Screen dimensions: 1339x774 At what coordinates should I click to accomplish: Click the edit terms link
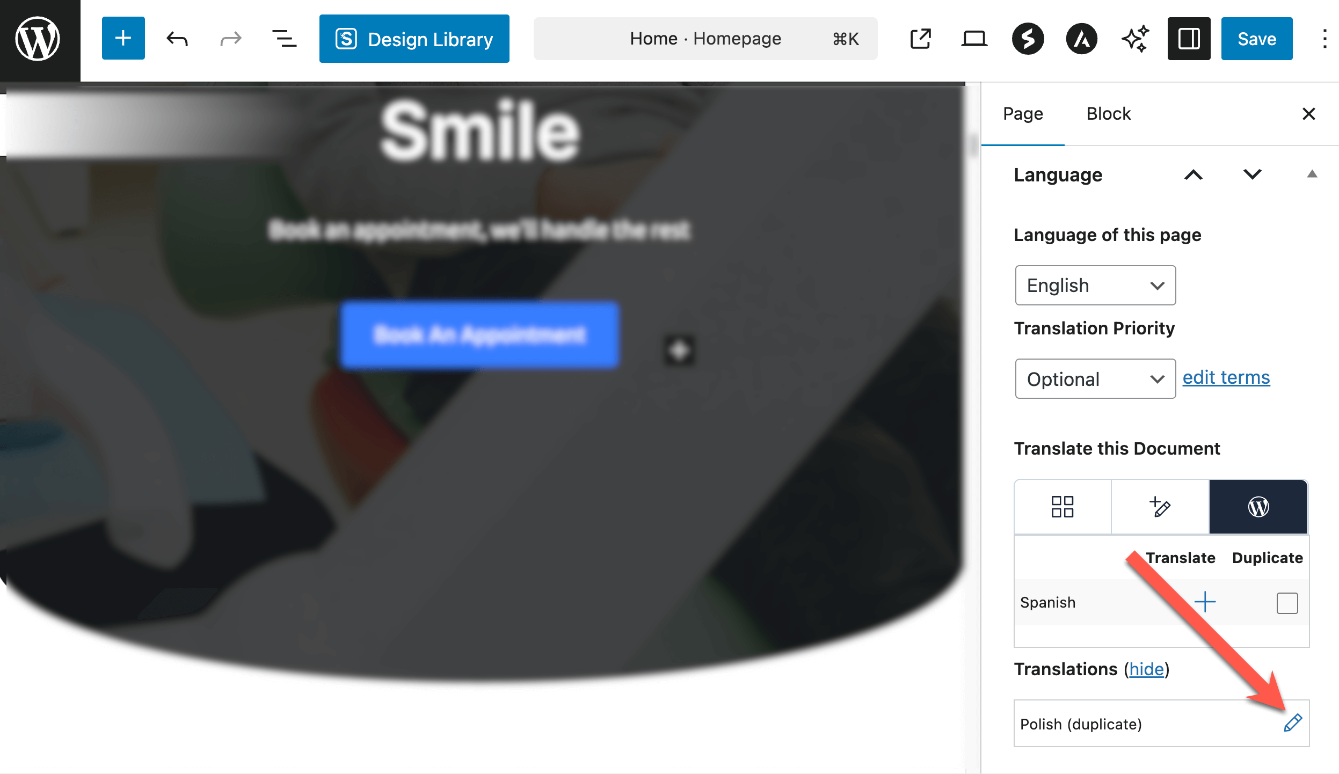pos(1226,377)
